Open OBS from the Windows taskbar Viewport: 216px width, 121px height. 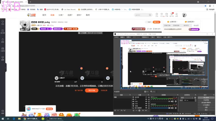[x=55, y=119]
